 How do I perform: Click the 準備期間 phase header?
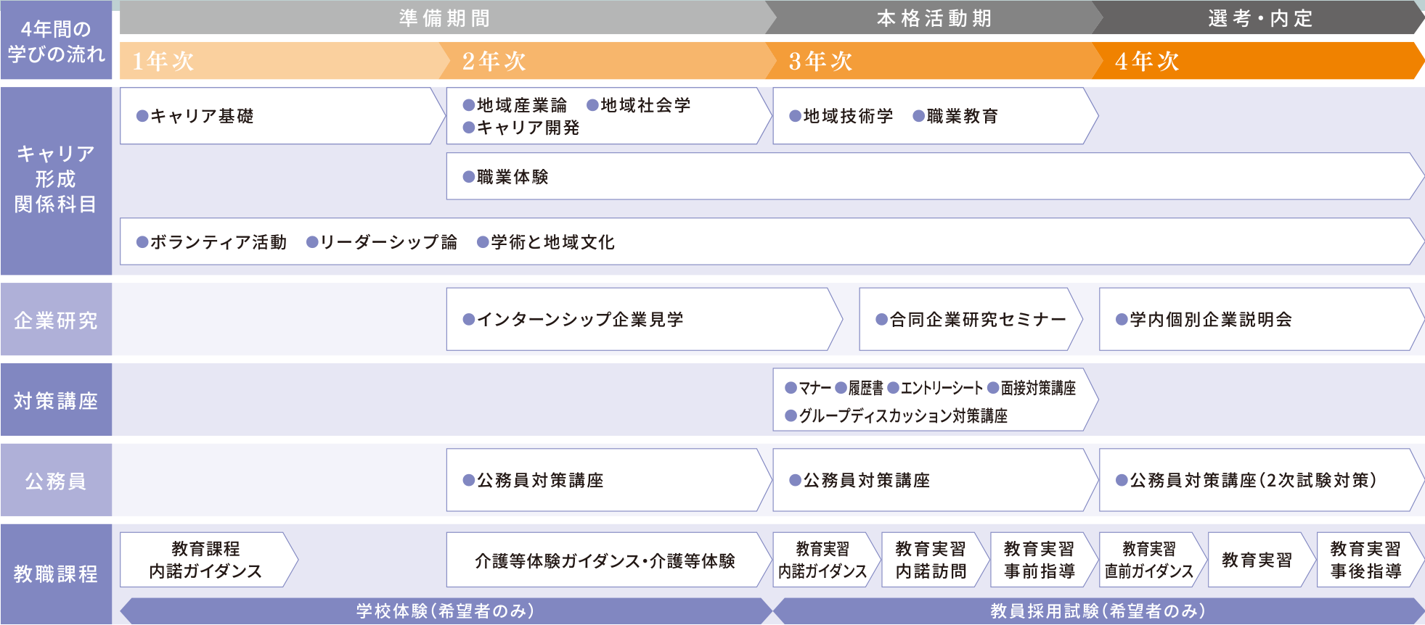[444, 18]
